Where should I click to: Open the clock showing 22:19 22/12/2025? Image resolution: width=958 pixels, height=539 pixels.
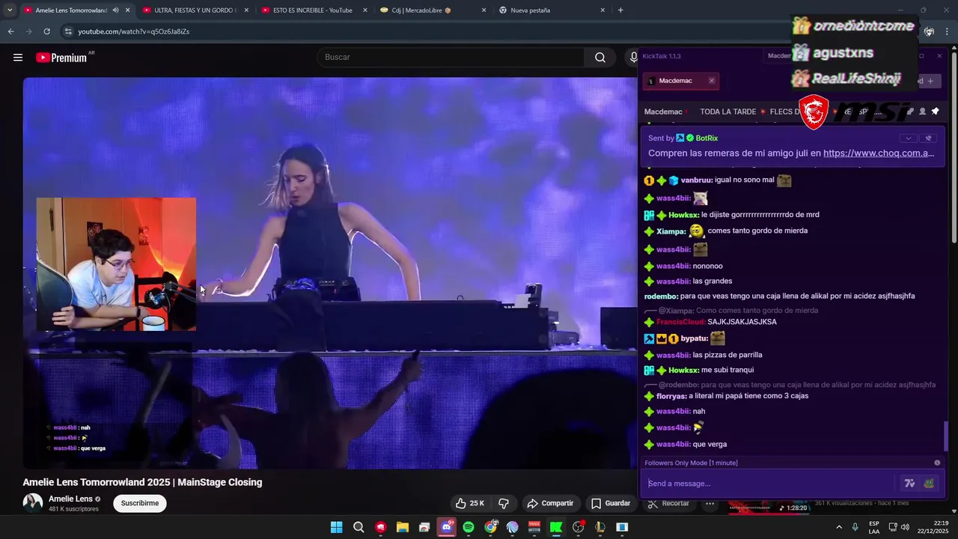tap(932, 527)
